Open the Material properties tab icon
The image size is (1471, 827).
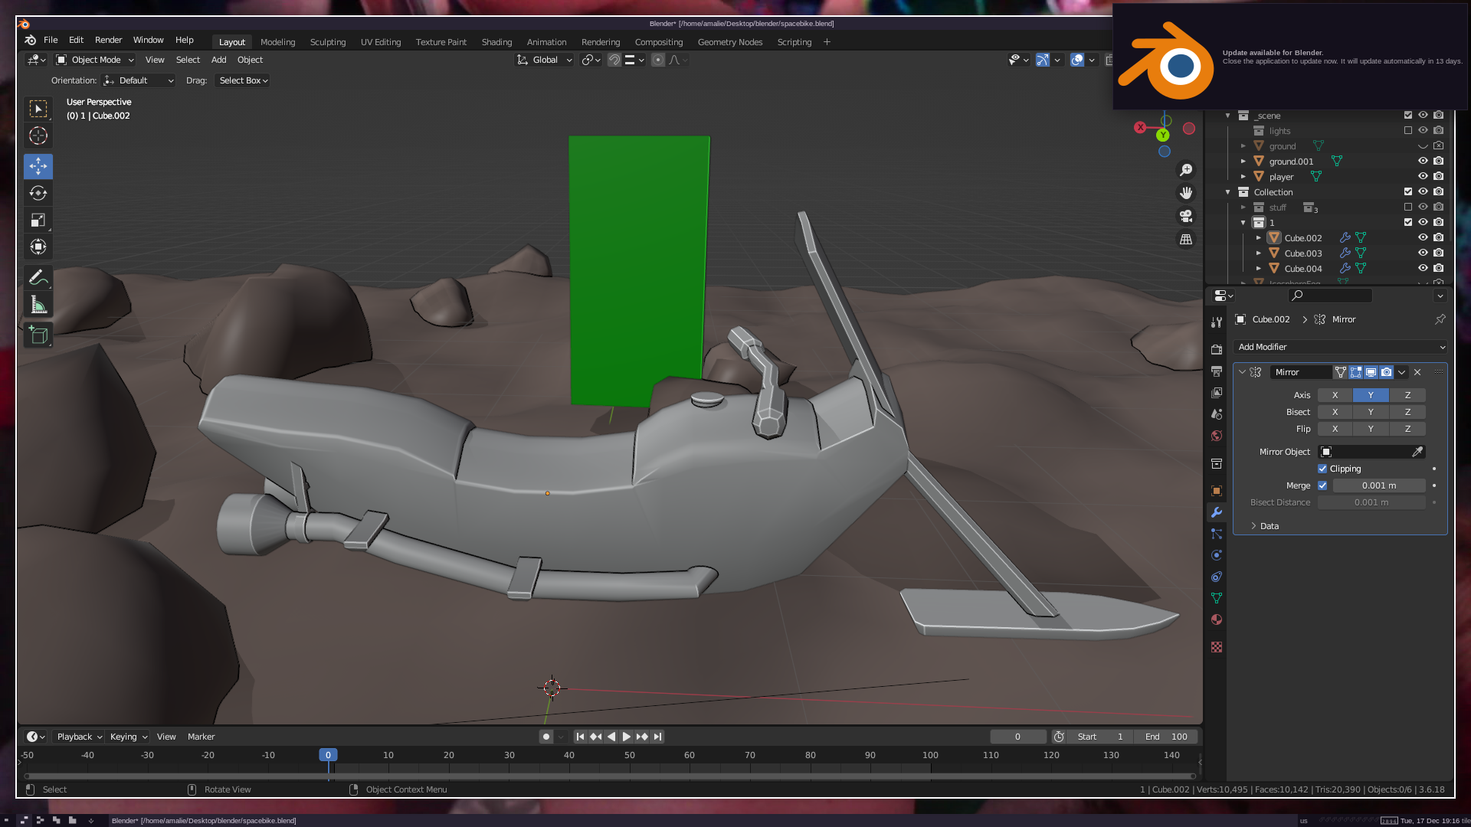(1217, 619)
